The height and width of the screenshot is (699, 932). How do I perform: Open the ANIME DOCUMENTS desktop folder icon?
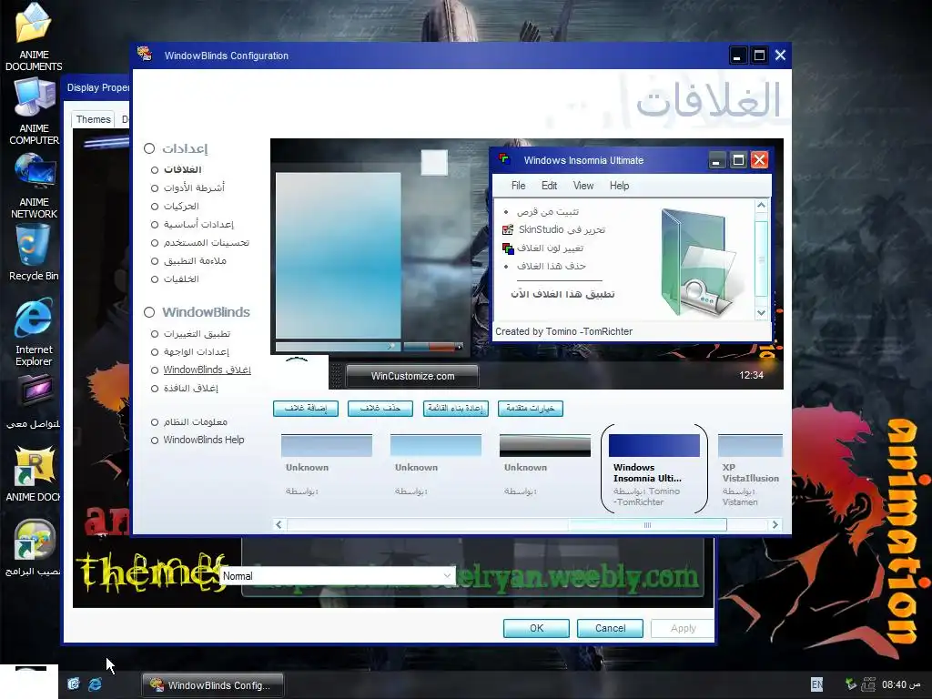pos(34,24)
